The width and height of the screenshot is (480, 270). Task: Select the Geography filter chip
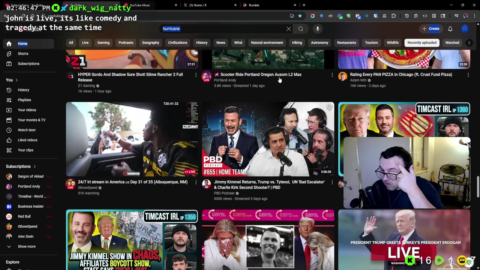tap(151, 43)
